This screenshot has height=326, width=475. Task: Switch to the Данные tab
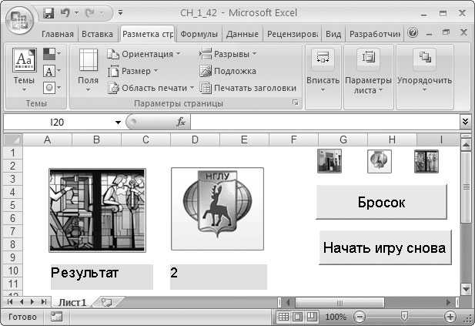[243, 34]
